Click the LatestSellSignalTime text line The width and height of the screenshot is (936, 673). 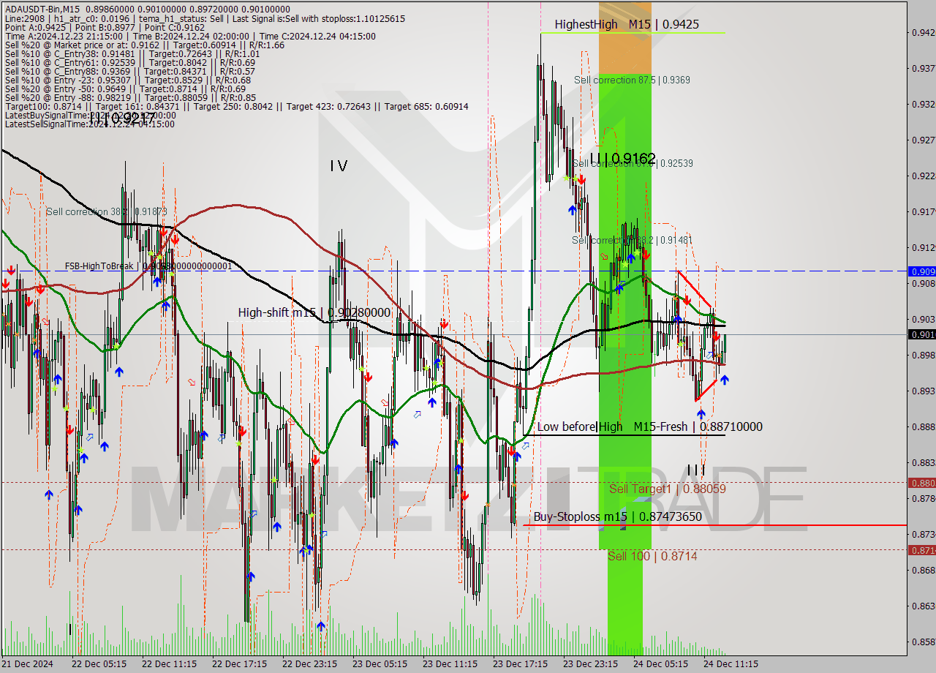click(89, 124)
